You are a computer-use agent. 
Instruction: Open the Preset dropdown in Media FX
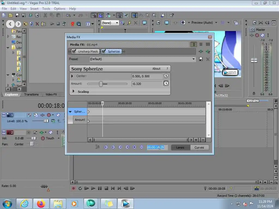coord(193,59)
